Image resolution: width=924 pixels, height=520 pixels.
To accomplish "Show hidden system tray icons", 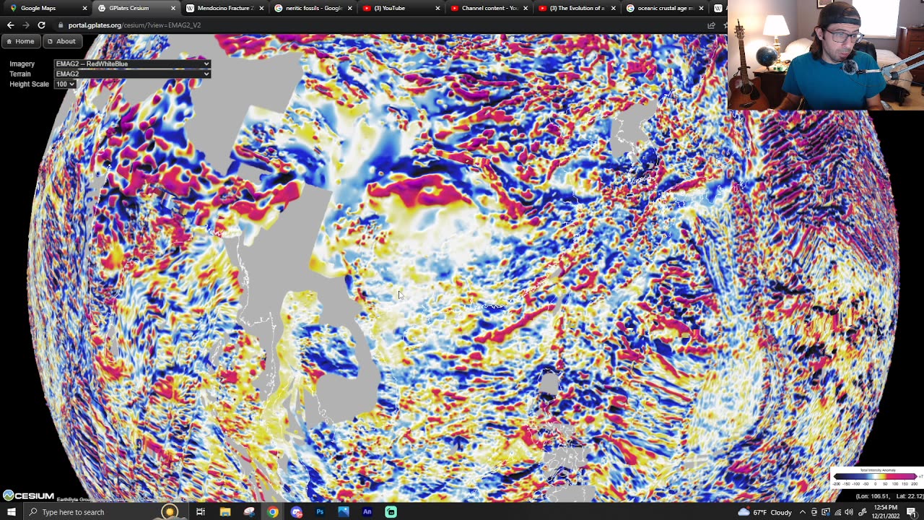I will tap(803, 512).
